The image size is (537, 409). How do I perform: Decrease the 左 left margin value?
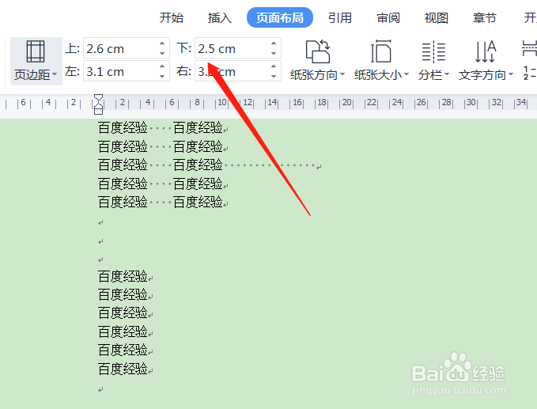pos(162,76)
